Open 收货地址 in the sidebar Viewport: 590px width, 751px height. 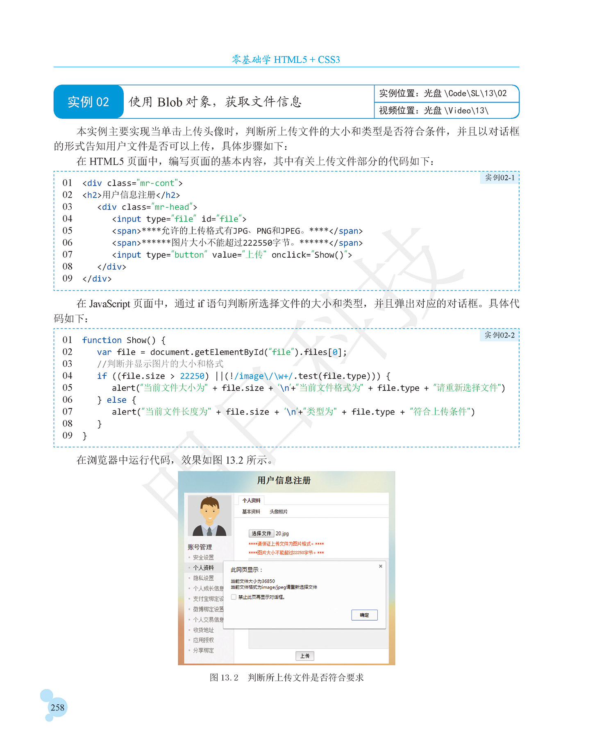point(203,630)
